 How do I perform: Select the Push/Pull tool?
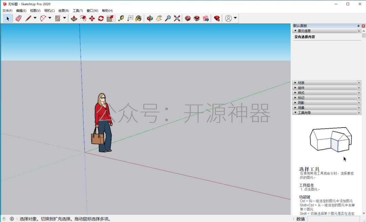pyautogui.click(x=74, y=18)
